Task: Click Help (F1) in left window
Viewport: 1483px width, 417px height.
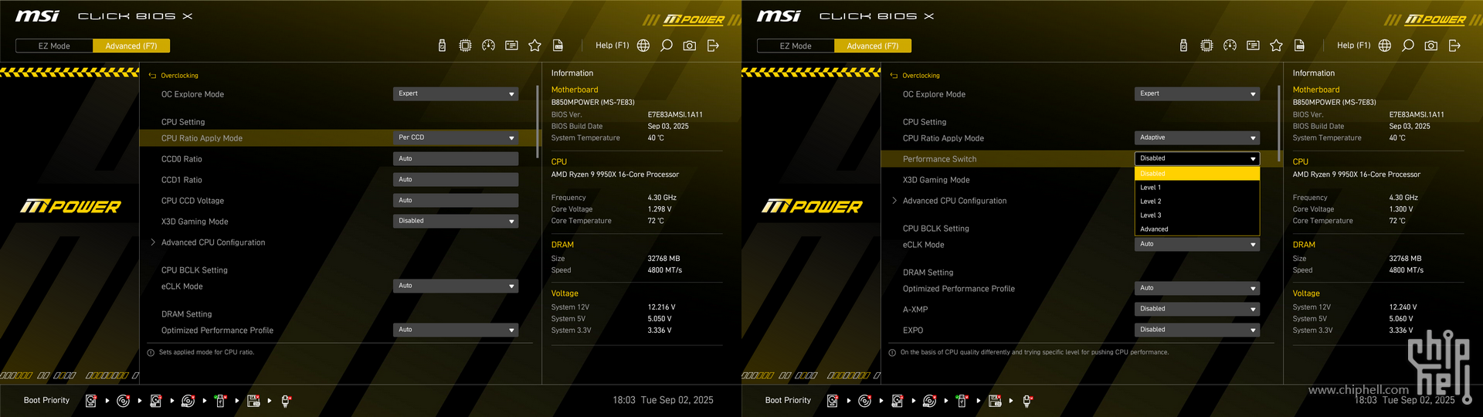Action: (x=613, y=46)
